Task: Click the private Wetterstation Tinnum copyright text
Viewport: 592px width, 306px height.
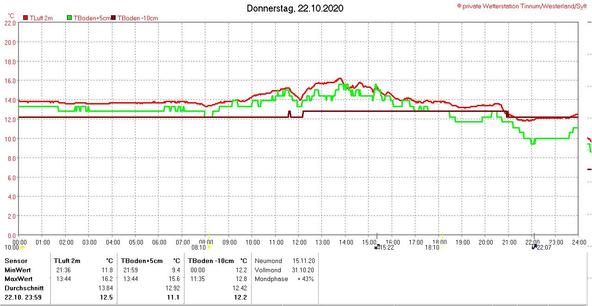Action: tap(522, 6)
